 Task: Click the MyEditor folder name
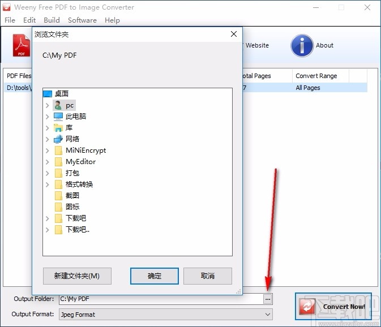coord(80,162)
